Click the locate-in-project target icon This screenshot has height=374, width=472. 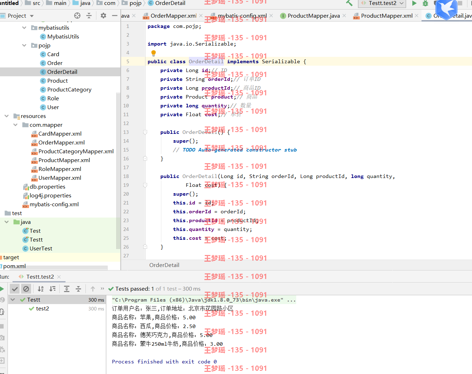(77, 16)
